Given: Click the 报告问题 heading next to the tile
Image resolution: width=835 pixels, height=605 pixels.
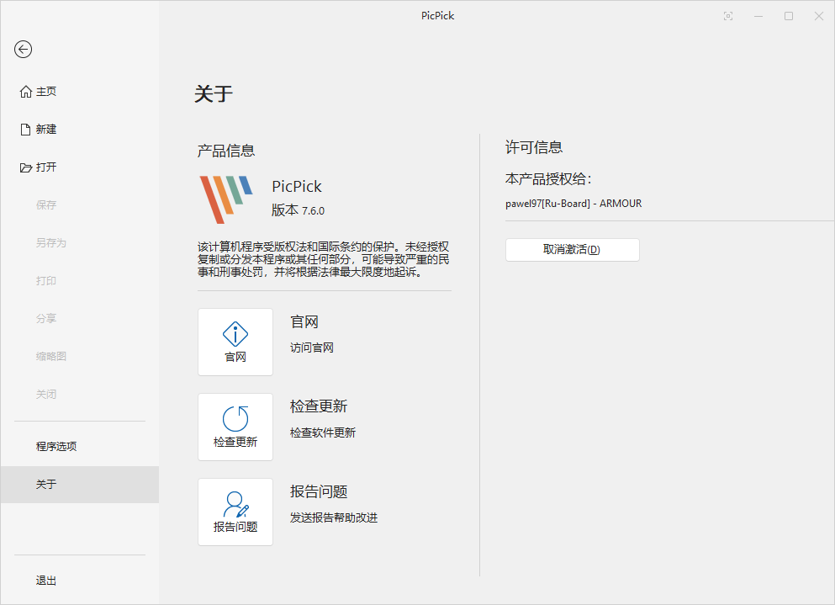Looking at the screenshot, I should 319,491.
